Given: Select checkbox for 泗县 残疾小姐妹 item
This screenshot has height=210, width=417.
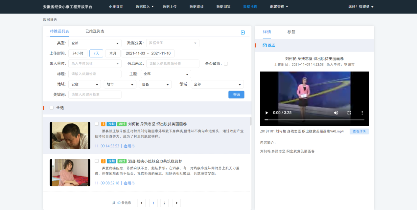Looking at the screenshot, I should (97, 161).
